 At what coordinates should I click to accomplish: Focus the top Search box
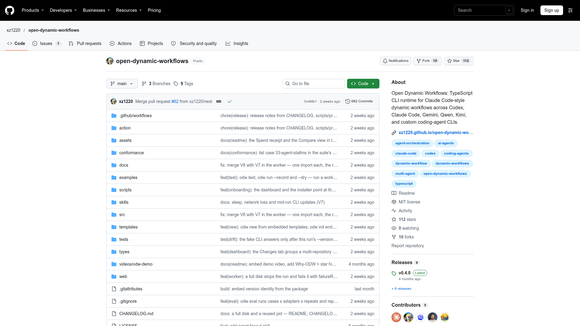[x=484, y=10]
